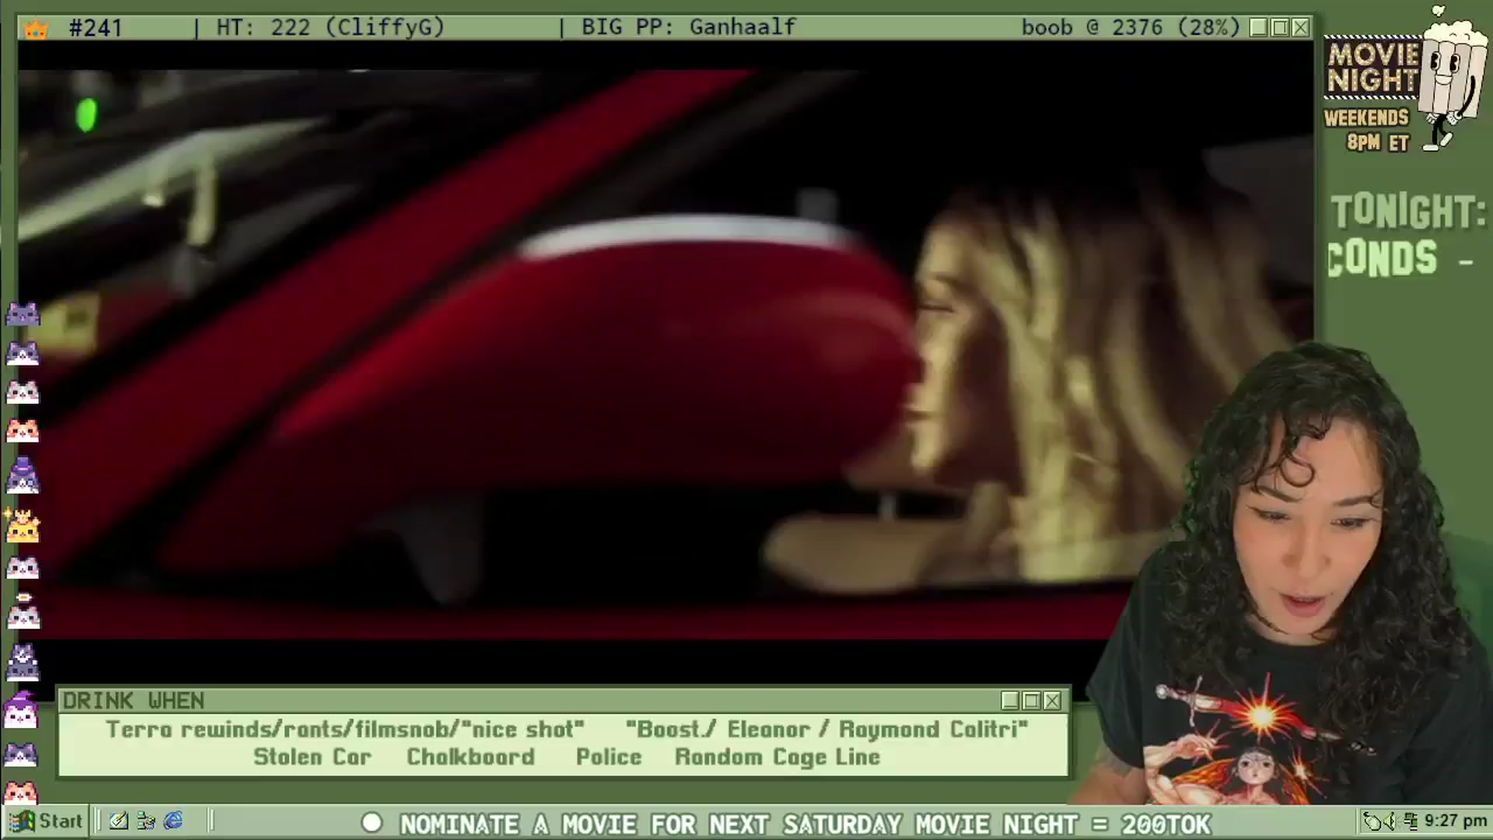Check the 9:27 pm taskbar clock
This screenshot has height=840, width=1493.
pos(1455,821)
